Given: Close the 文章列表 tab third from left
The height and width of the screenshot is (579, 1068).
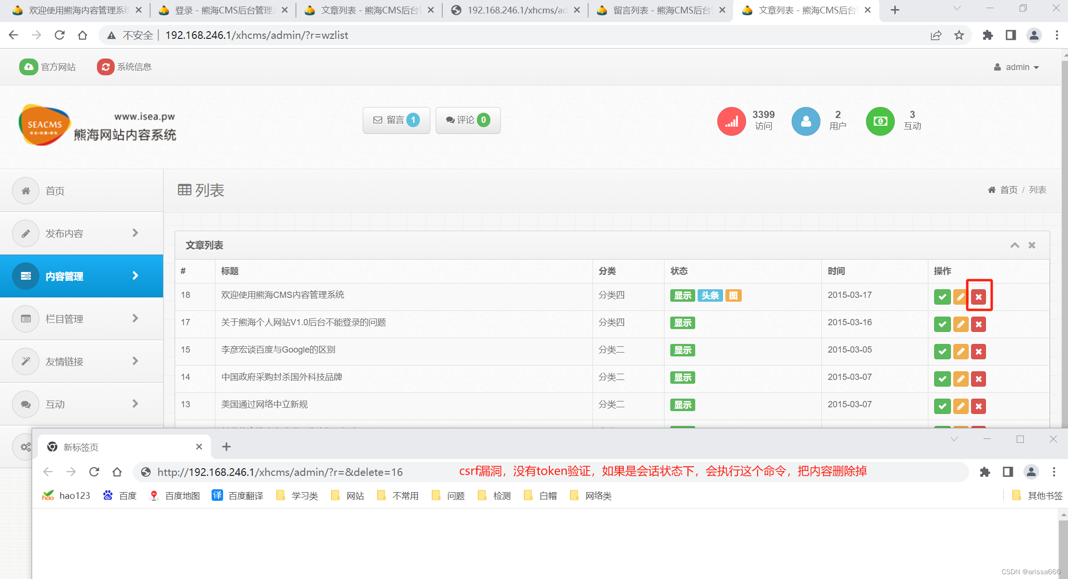Looking at the screenshot, I should point(430,10).
